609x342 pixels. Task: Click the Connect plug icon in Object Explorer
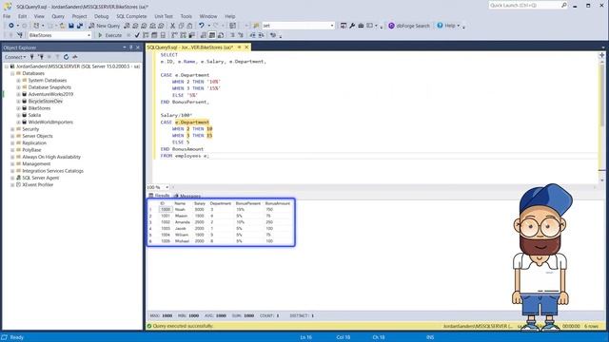[31, 57]
